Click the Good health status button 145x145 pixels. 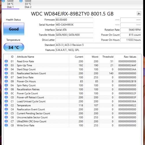[14, 29]
